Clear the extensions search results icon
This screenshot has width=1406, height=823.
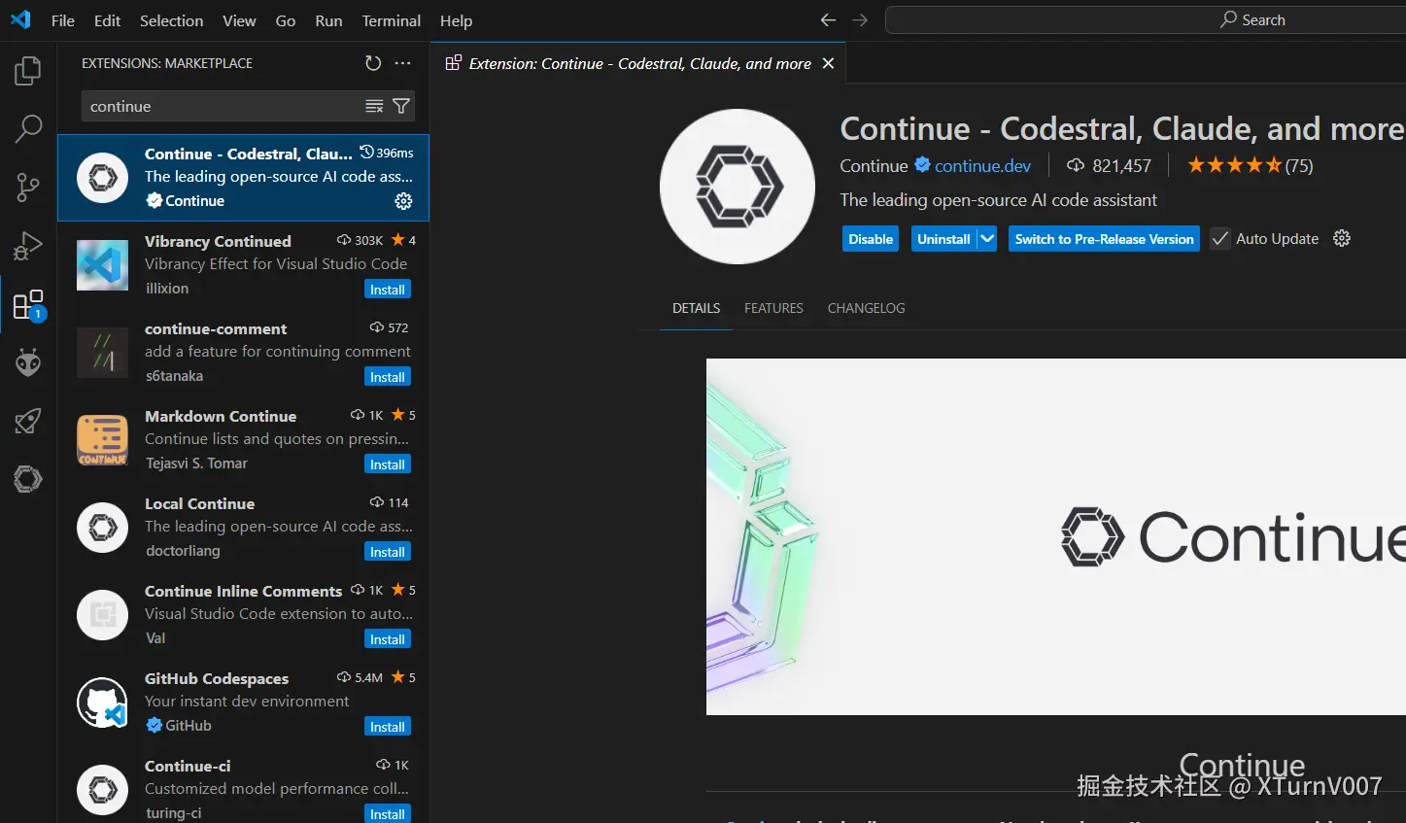pyautogui.click(x=374, y=106)
